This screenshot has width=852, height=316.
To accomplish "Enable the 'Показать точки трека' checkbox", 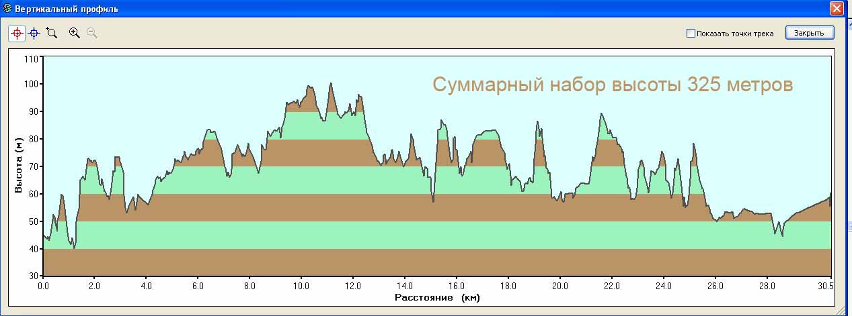I will [691, 34].
